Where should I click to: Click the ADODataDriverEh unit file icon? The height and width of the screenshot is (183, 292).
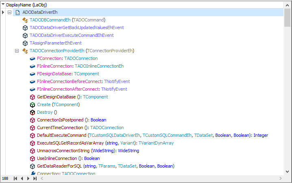click(18, 13)
